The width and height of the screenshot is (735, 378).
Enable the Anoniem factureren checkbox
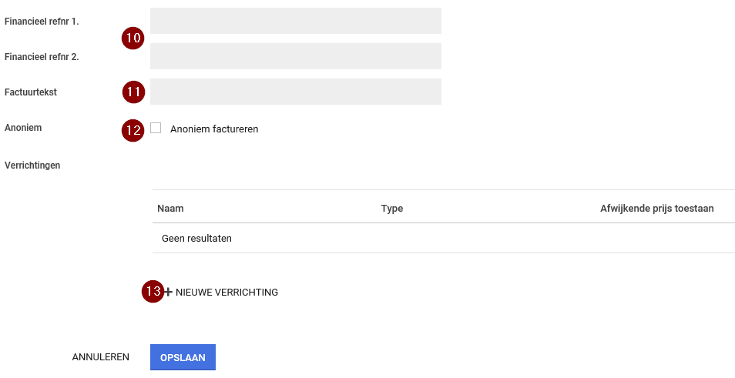(156, 129)
